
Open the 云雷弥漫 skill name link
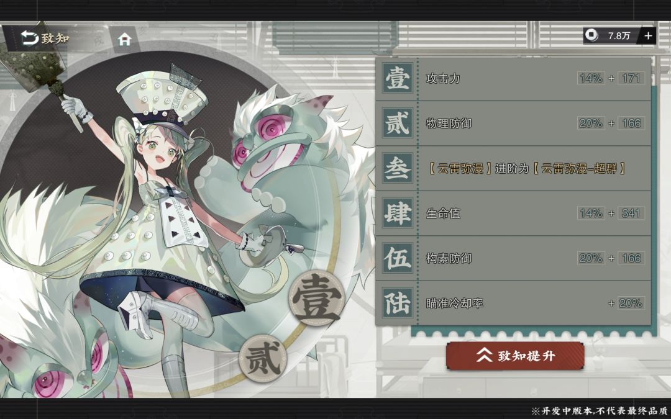[x=460, y=168]
